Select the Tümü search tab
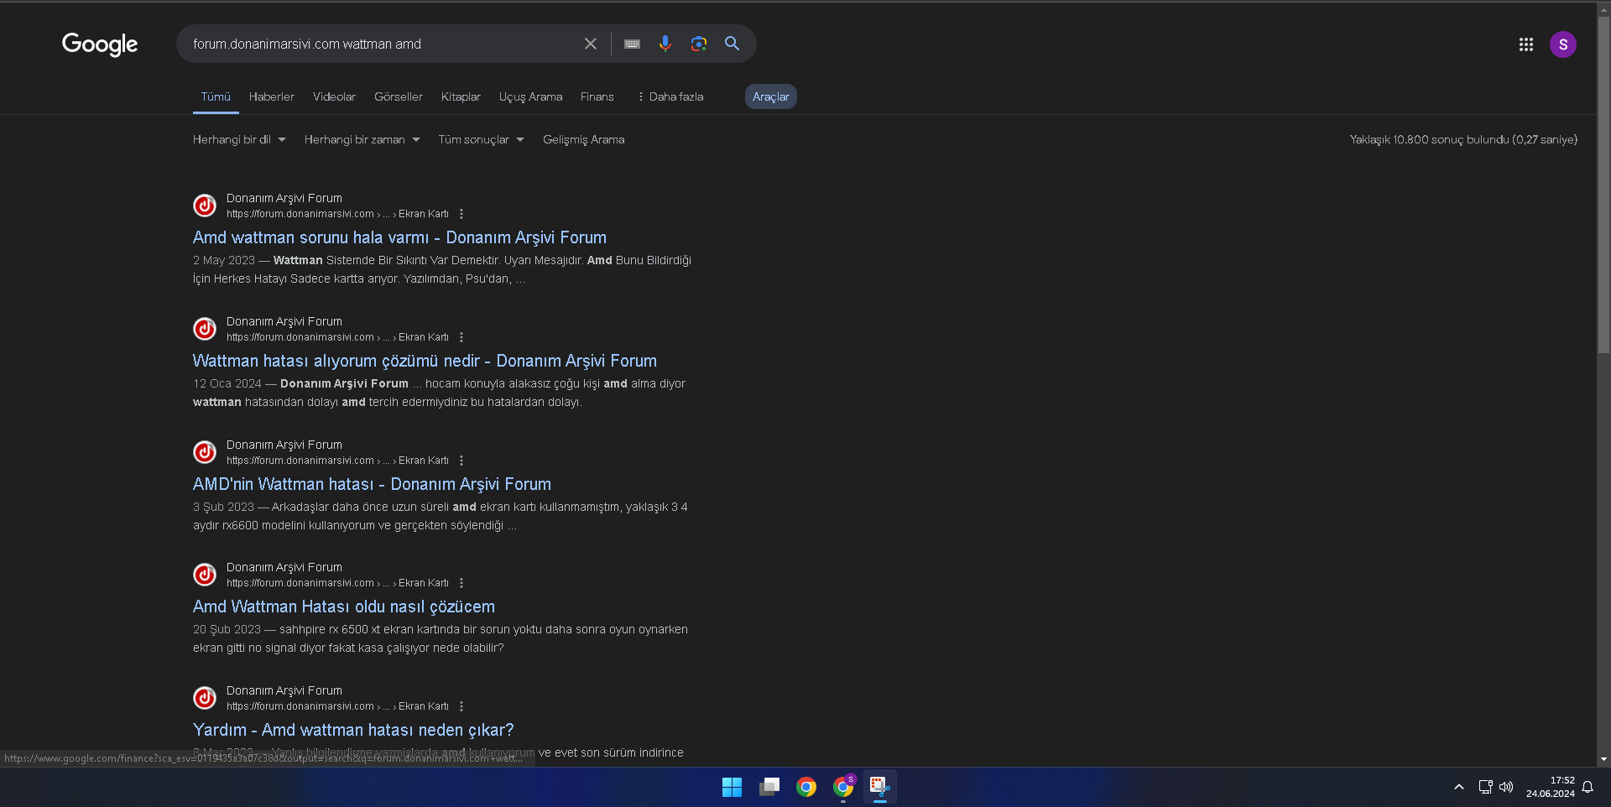Viewport: 1611px width, 807px height. (x=216, y=97)
